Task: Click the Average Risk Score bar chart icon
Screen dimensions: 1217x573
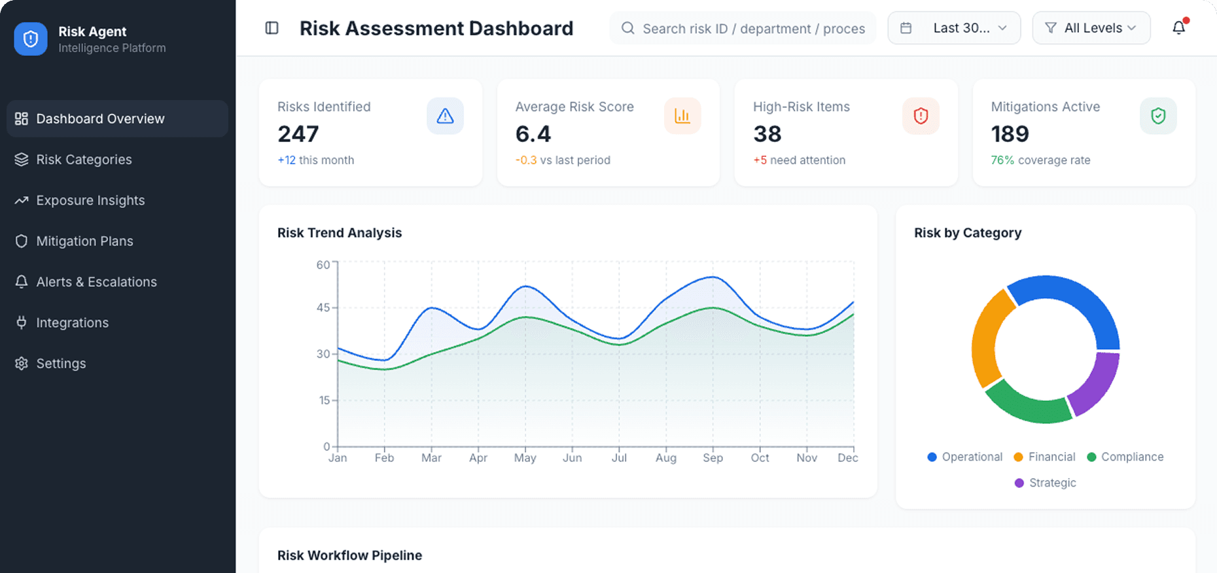Action: point(682,116)
